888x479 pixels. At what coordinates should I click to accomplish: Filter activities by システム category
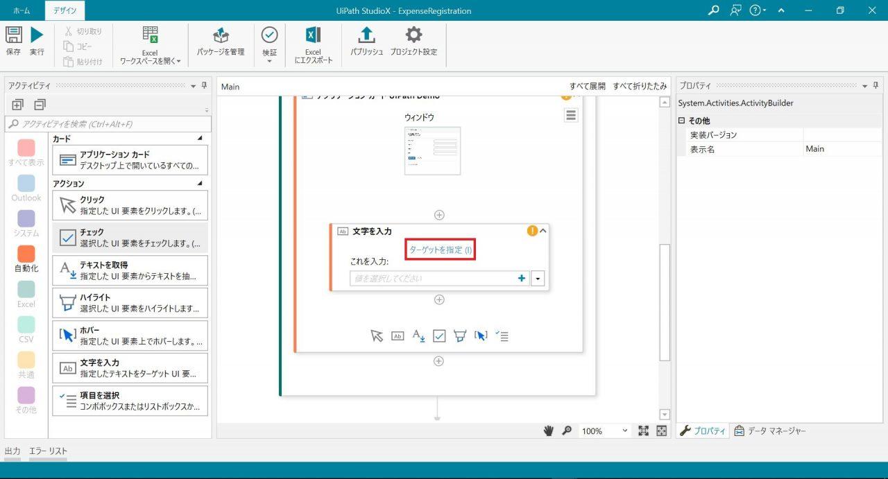coord(26,223)
